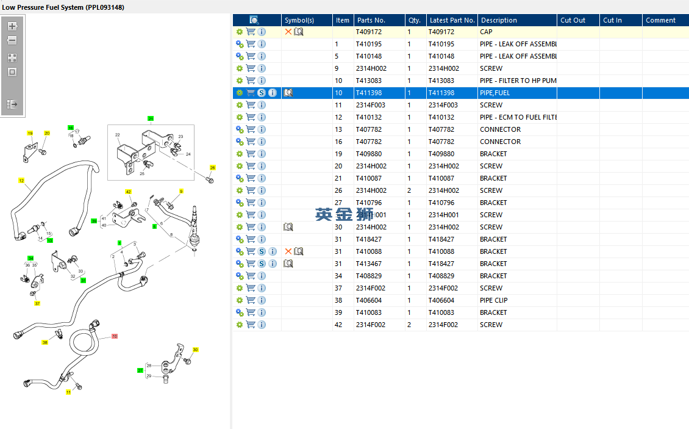
Task: Add item 16 connector T407782 to cart
Action: [251, 142]
